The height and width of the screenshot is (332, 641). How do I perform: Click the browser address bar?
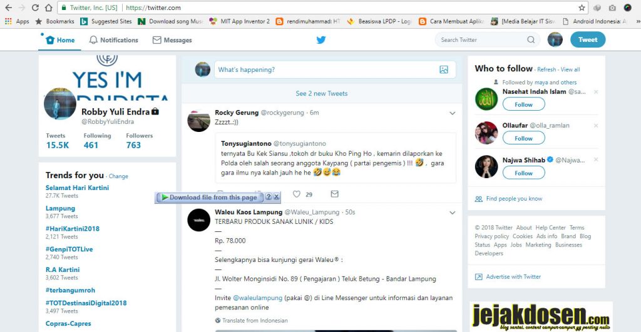coord(322,8)
